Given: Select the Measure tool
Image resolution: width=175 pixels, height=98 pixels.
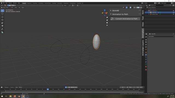Looking at the screenshot, I should (2, 32).
